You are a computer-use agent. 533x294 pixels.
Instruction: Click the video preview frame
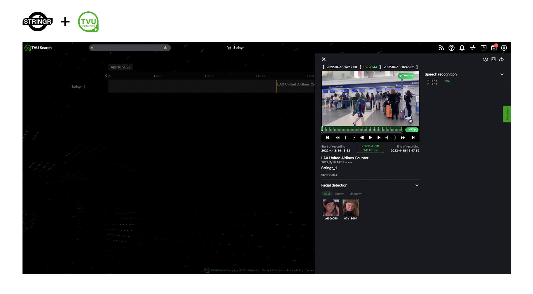pos(370,99)
